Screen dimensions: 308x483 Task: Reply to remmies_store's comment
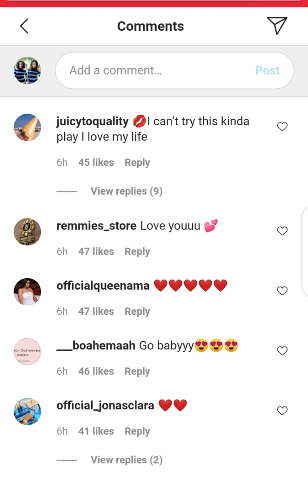pyautogui.click(x=137, y=252)
